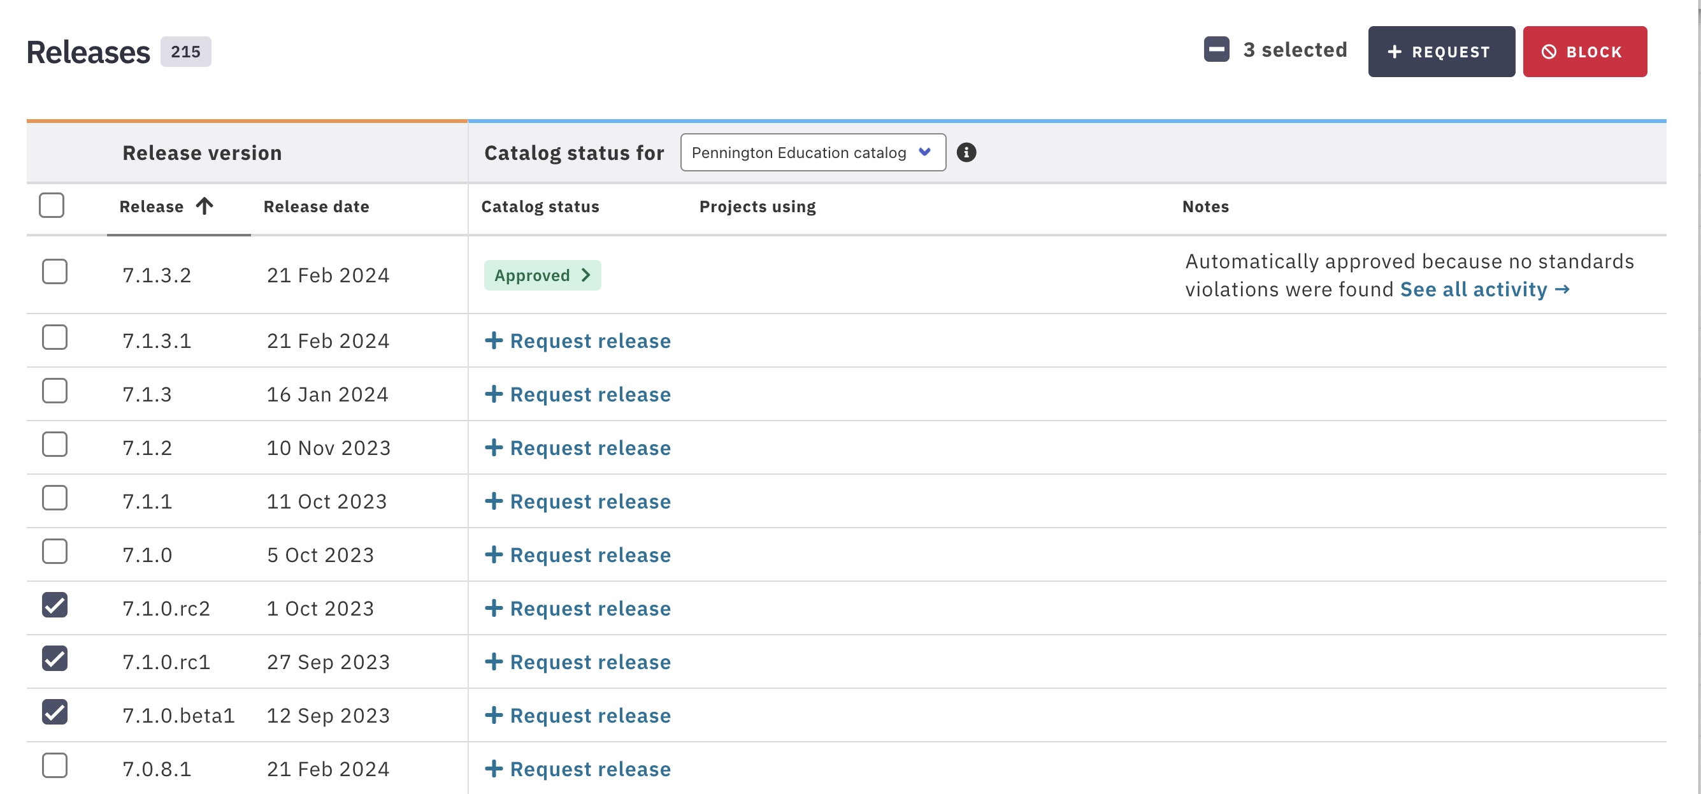Click date 5 Oct 2023

[320, 555]
